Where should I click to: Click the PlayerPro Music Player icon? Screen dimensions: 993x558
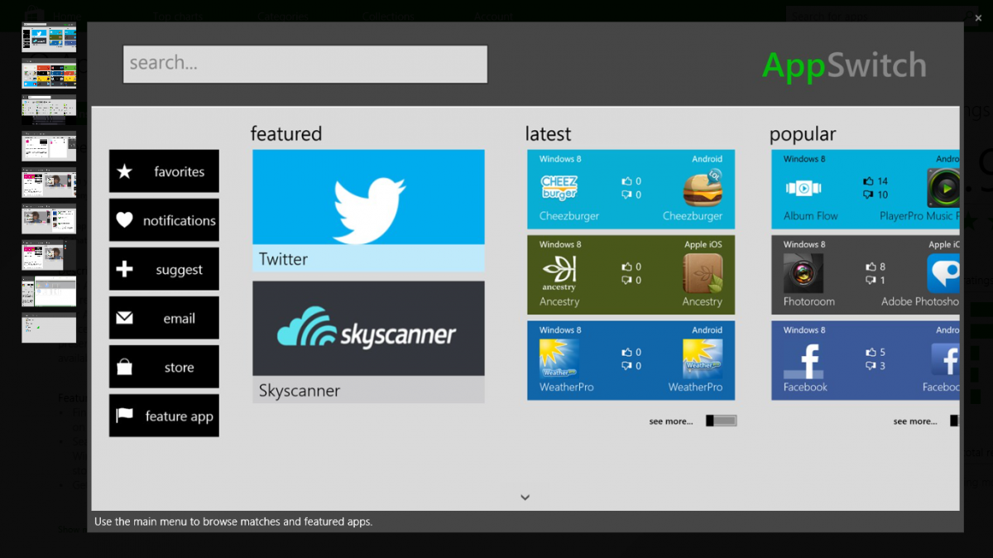click(x=943, y=188)
